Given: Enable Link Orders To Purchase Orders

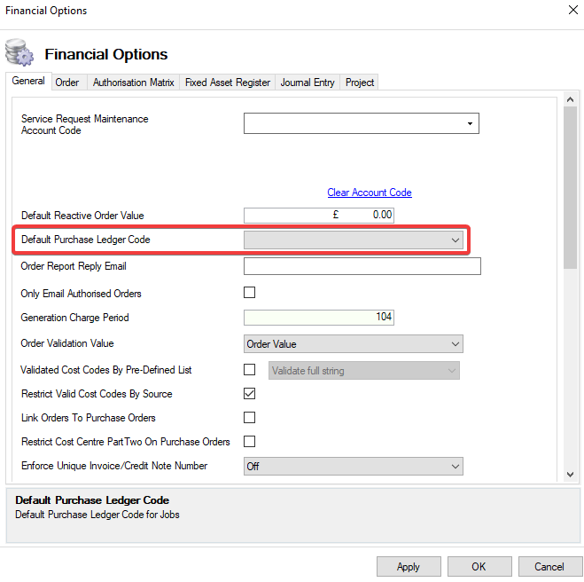Looking at the screenshot, I should pyautogui.click(x=249, y=417).
